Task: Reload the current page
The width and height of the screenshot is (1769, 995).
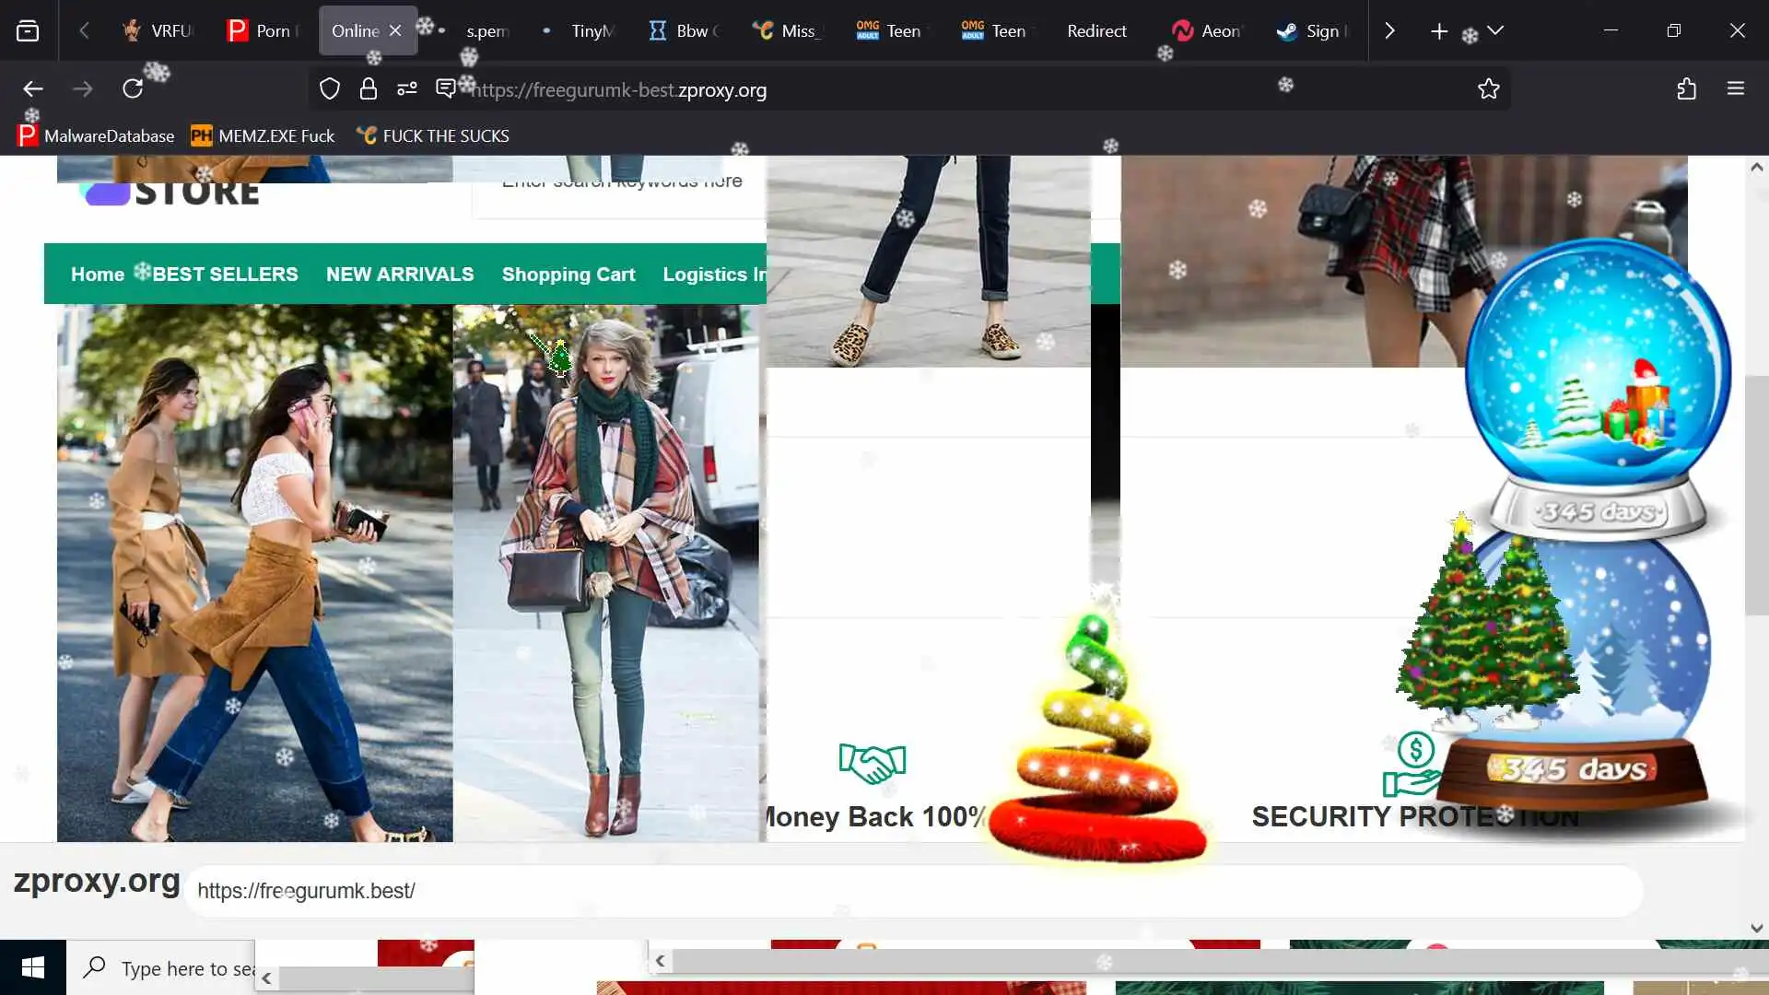Action: tap(133, 89)
